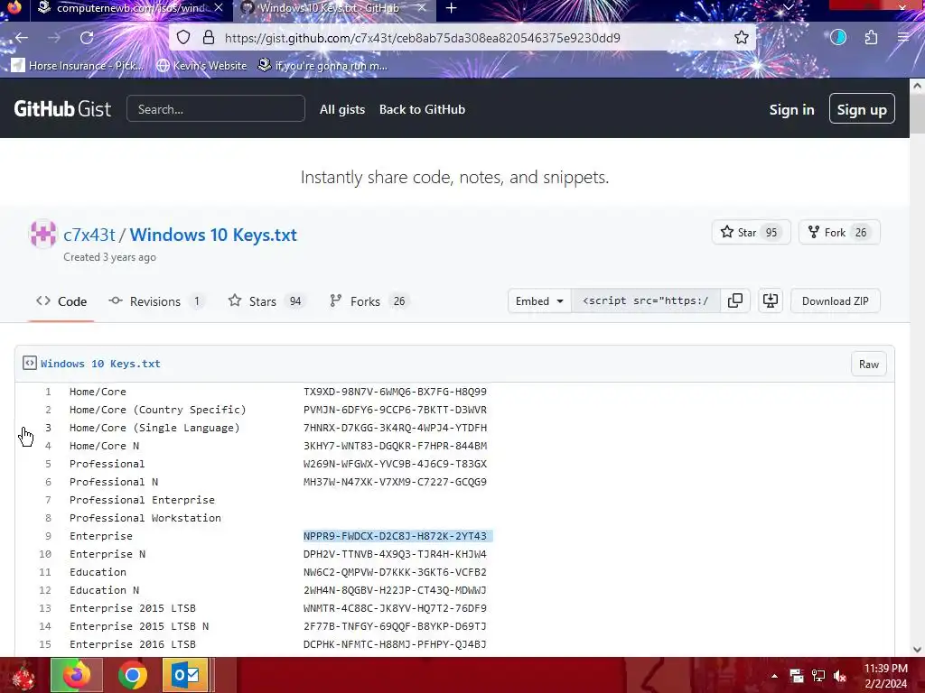This screenshot has height=693, width=925.
Task: Click the network tray icon
Action: pyautogui.click(x=818, y=676)
